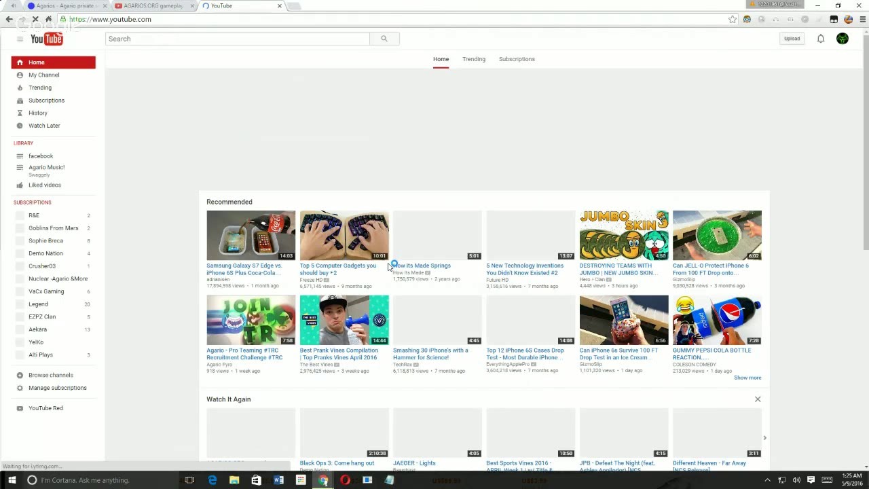Viewport: 869px width, 489px height.
Task: Open Task View in taskbar
Action: point(189,480)
